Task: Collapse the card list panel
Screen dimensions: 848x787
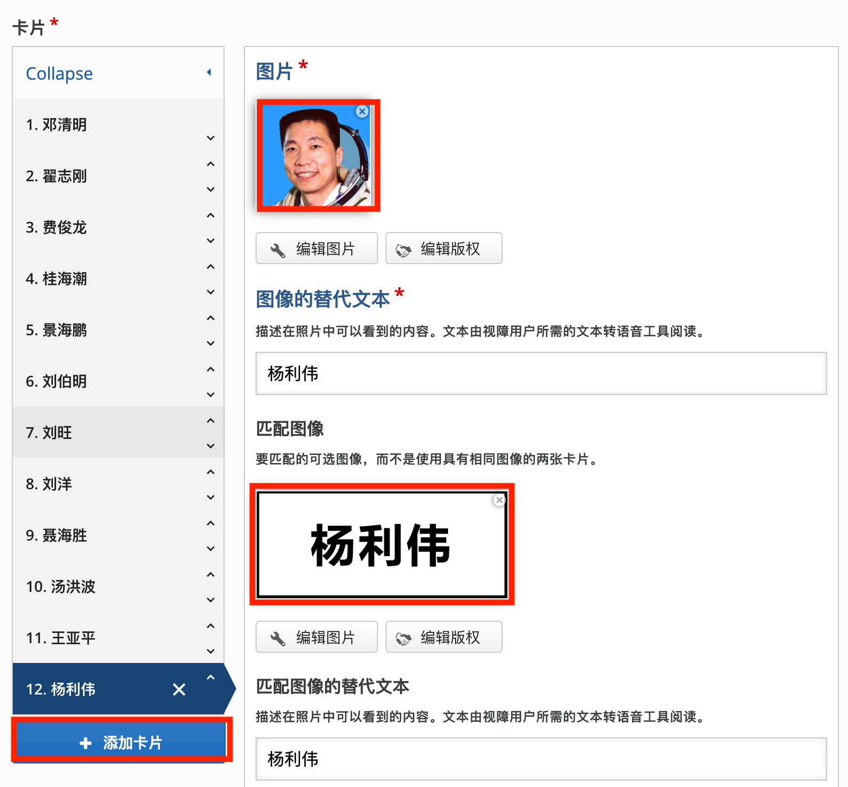Action: click(59, 73)
